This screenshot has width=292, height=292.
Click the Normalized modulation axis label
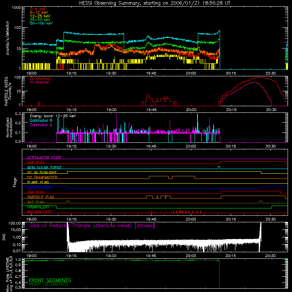coord(9,127)
